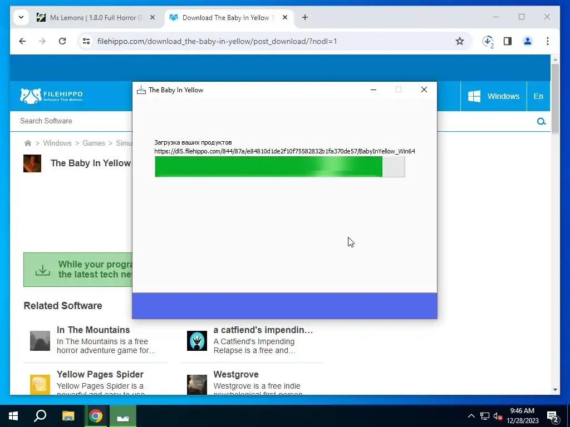Viewport: 570px width, 427px height.
Task: Click the installer title bar download icon
Action: pos(141,90)
